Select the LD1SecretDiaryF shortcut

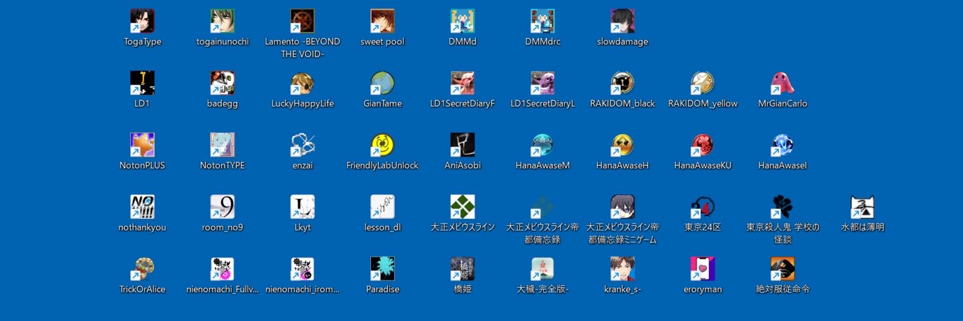coord(463,83)
